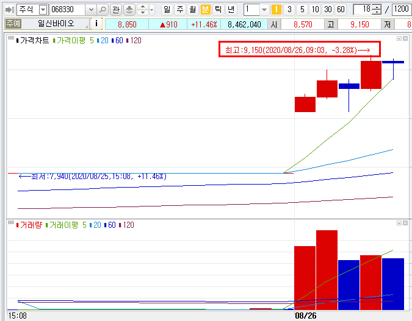Click the maroon 120 price MA legend

click(x=134, y=40)
